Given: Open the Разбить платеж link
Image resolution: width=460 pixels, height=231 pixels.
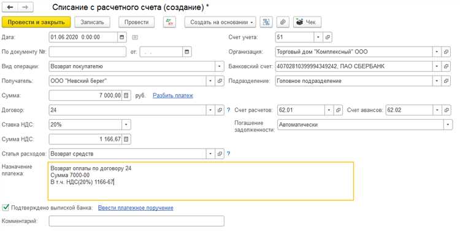Looking at the screenshot, I should pyautogui.click(x=173, y=95).
